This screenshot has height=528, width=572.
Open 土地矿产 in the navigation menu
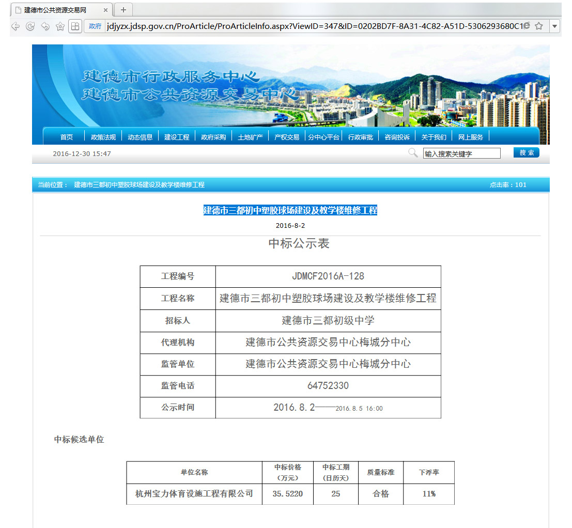[250, 137]
